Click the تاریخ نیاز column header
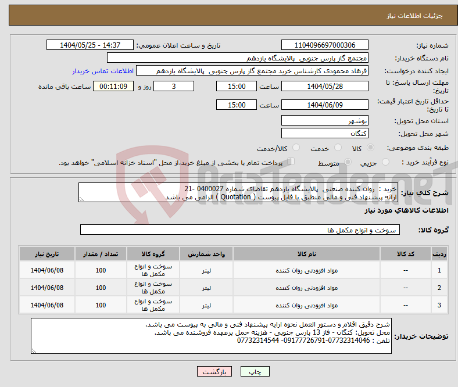The width and height of the screenshot is (458, 387). tap(47, 254)
